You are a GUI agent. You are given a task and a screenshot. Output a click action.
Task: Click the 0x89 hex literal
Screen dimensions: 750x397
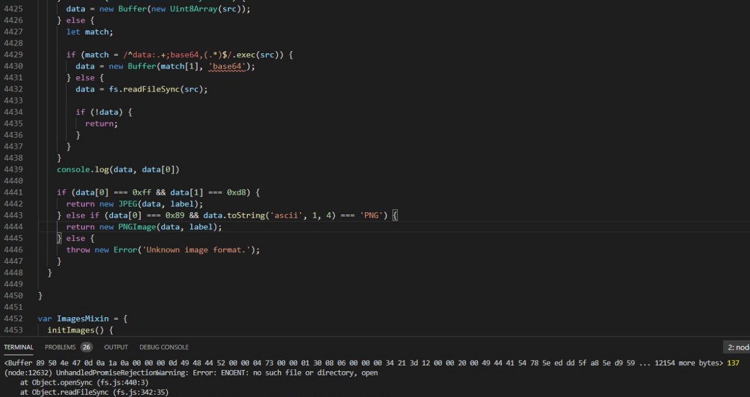(x=175, y=215)
